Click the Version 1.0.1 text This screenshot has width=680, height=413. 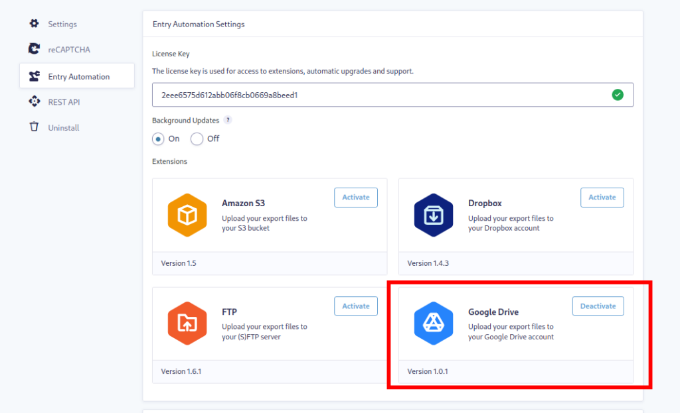click(428, 371)
